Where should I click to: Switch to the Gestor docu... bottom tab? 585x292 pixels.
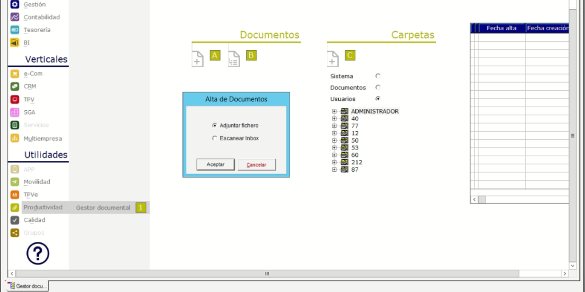[x=28, y=286]
